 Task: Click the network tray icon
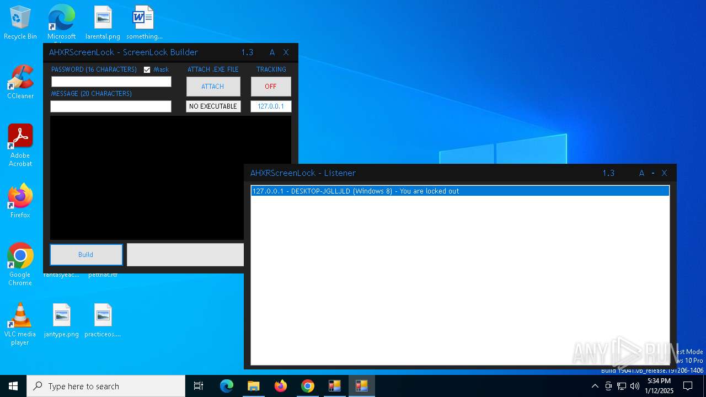click(x=622, y=386)
